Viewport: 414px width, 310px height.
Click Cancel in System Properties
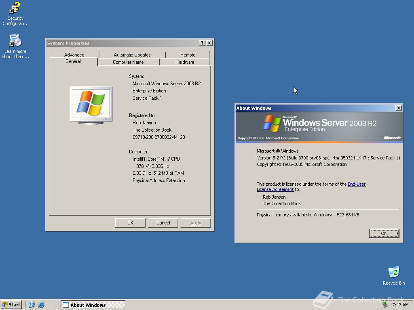click(163, 222)
